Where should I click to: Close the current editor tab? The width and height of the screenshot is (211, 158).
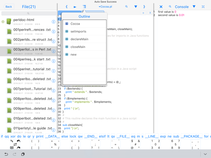(x=150, y=13)
